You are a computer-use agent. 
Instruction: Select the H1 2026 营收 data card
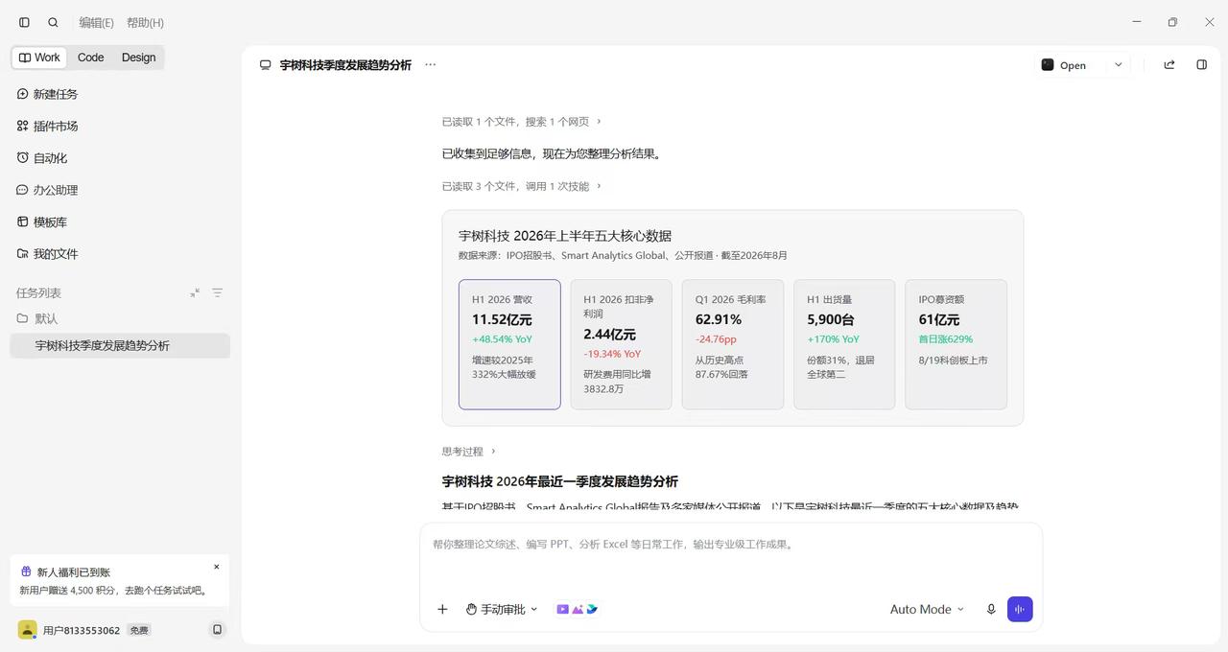pyautogui.click(x=509, y=344)
